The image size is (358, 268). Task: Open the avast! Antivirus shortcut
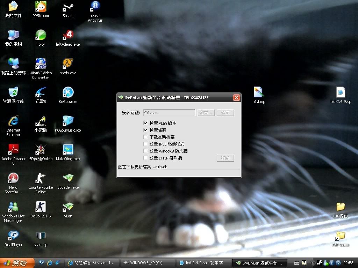pyautogui.click(x=95, y=7)
